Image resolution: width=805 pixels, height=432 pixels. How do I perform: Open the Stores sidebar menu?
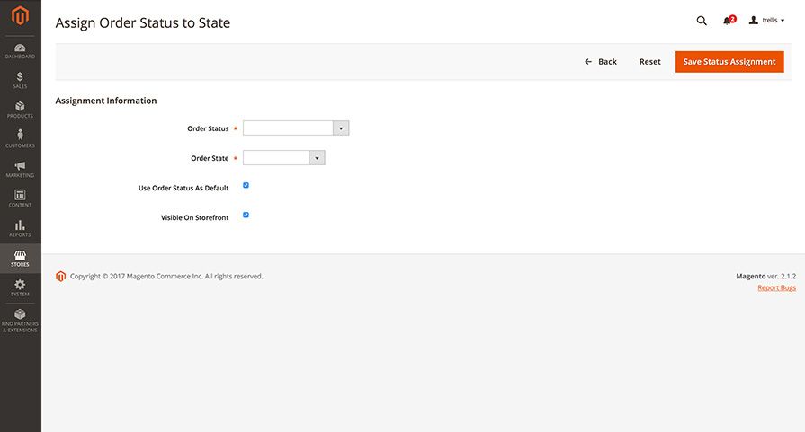[20, 259]
